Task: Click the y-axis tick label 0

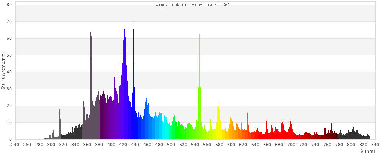Action: point(10,139)
